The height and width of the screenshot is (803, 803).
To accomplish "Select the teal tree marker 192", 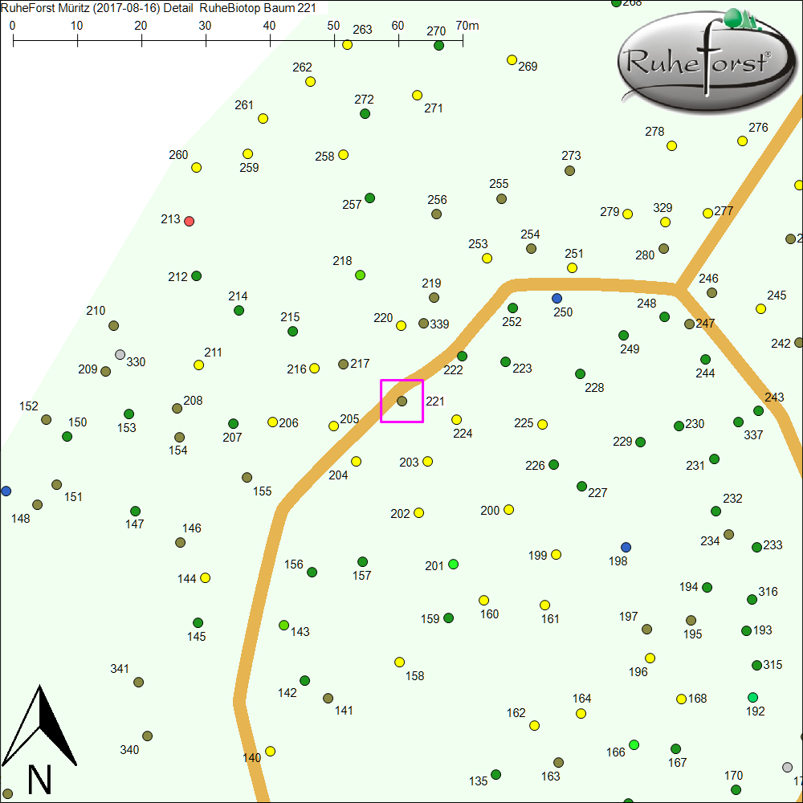I will click(x=752, y=697).
